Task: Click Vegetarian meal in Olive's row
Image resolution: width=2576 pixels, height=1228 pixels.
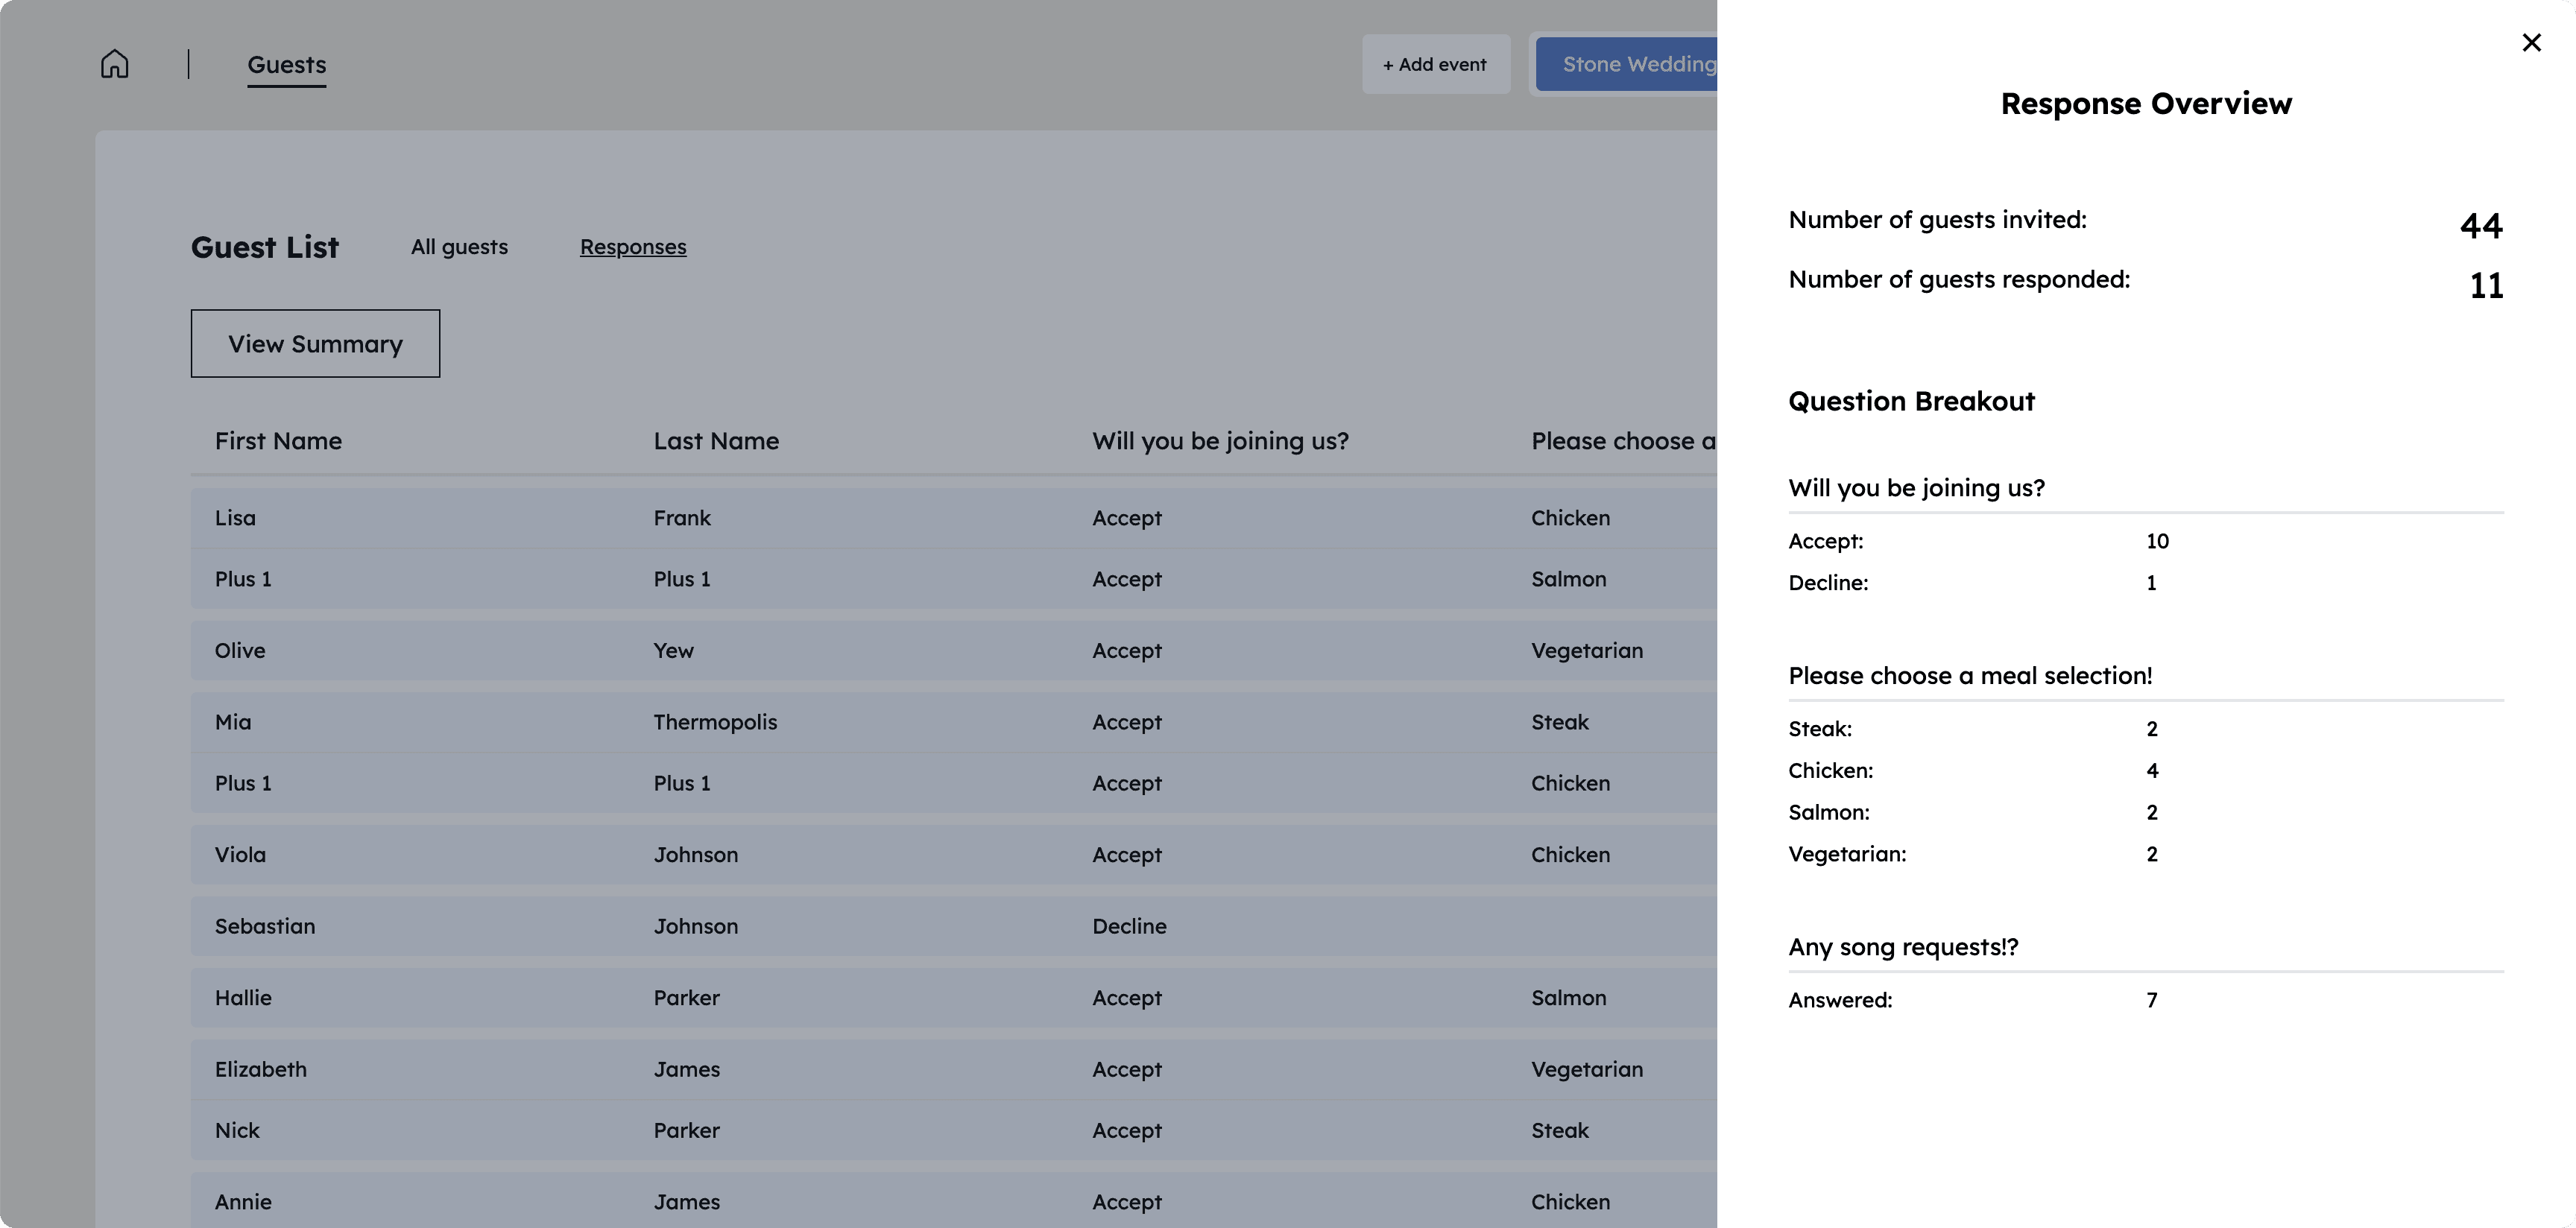Action: [x=1587, y=650]
